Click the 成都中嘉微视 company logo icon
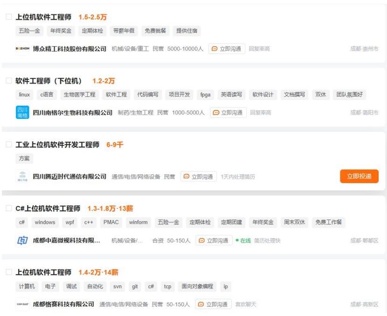Screen dimensions: 387x316 coord(22,240)
